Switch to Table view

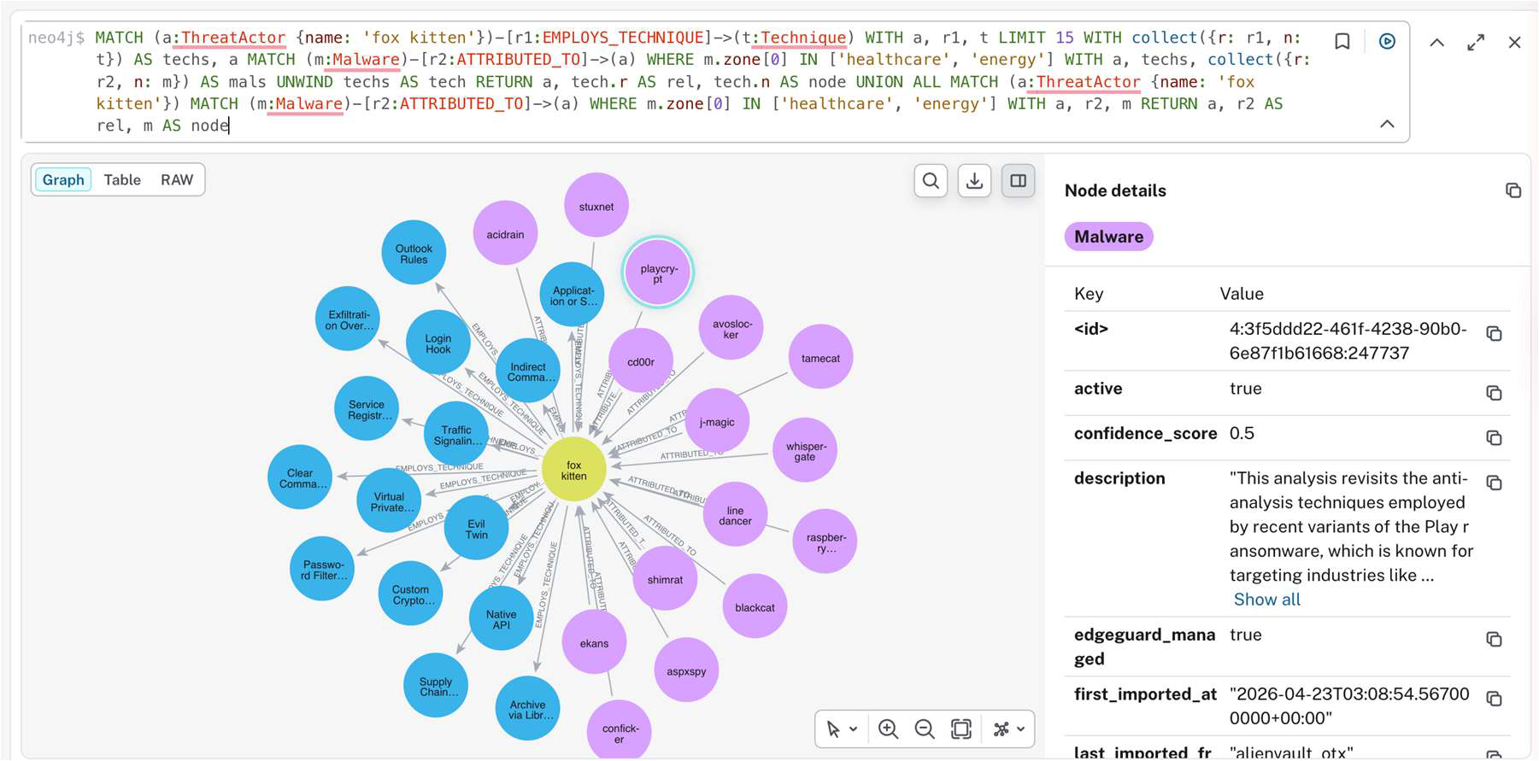(122, 180)
